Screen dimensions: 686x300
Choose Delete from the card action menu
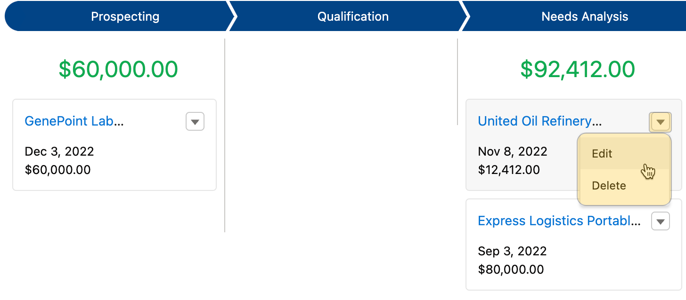pyautogui.click(x=624, y=186)
